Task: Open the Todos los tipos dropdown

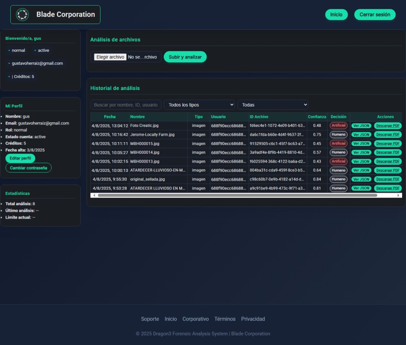Action: coord(199,105)
